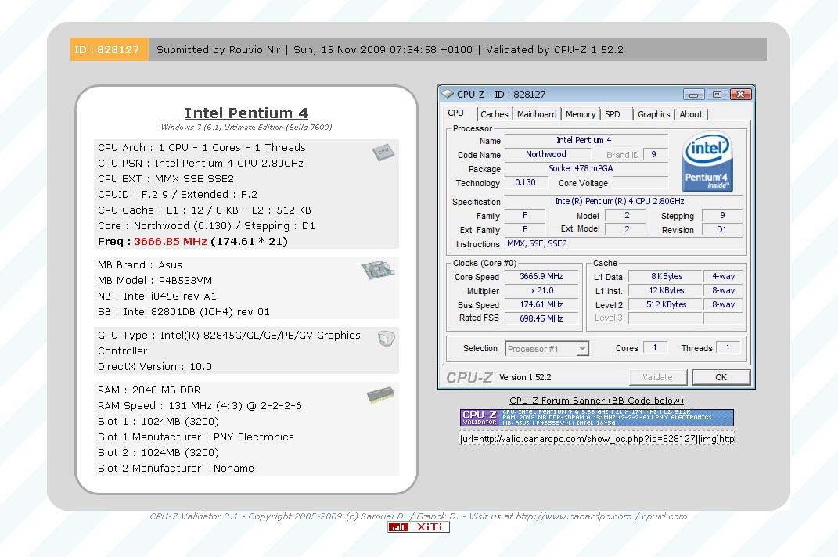Click the NB : Intel i845G rev A1 line
This screenshot has height=557, width=838.
[157, 296]
